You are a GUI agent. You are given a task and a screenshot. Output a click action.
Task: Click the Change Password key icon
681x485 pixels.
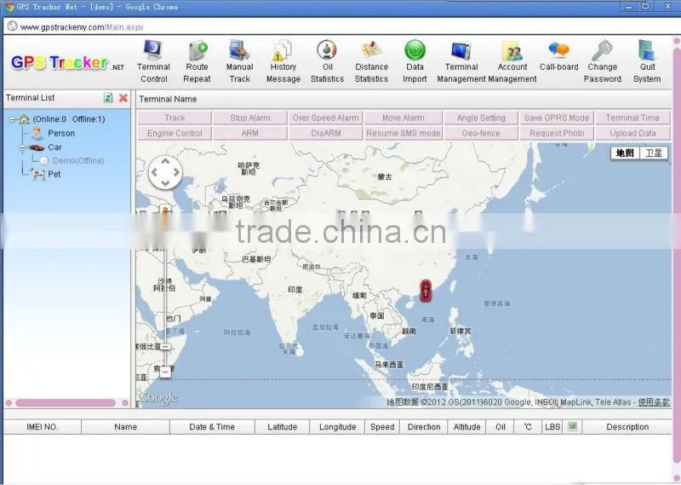602,50
